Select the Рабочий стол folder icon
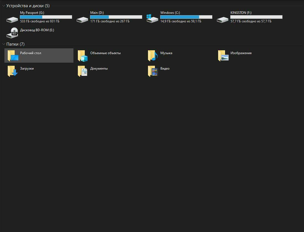The height and width of the screenshot is (232, 304). [13, 56]
